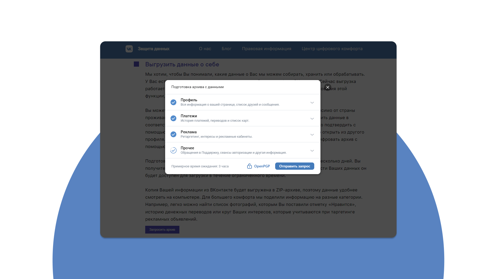Open the О нас menu item
Image resolution: width=497 pixels, height=279 pixels.
pyautogui.click(x=205, y=49)
